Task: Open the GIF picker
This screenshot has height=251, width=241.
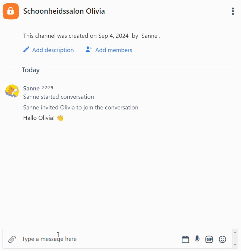Action: coord(209,239)
